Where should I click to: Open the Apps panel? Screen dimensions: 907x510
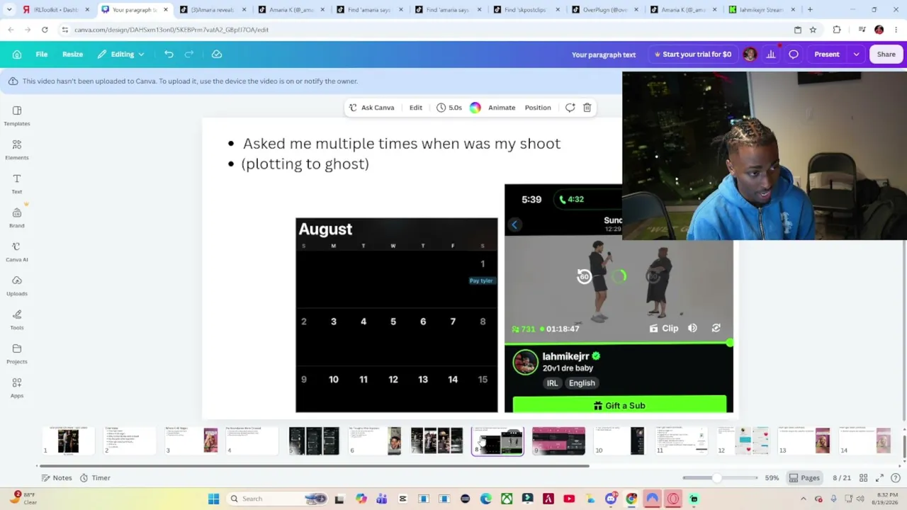coord(17,387)
